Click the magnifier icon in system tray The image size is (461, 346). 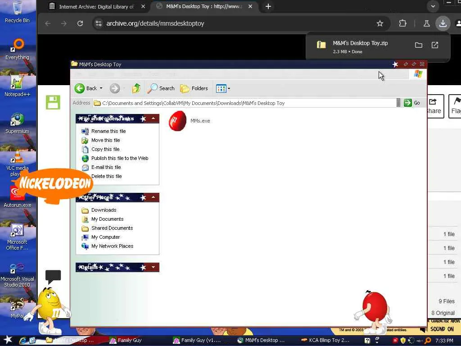428,341
